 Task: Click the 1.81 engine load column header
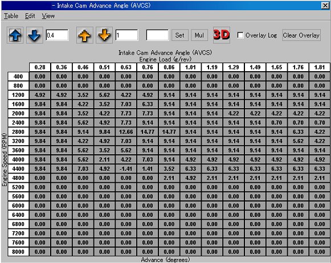pos(320,67)
